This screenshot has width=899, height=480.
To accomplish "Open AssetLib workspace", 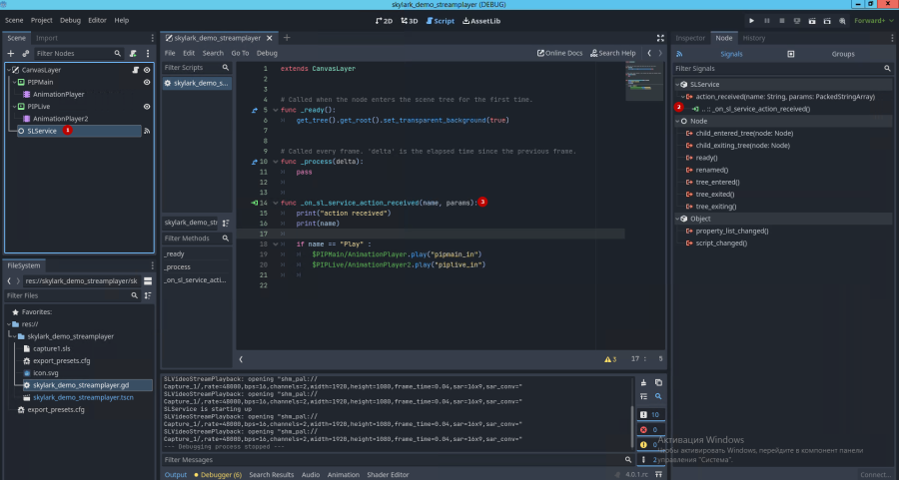I will (481, 21).
